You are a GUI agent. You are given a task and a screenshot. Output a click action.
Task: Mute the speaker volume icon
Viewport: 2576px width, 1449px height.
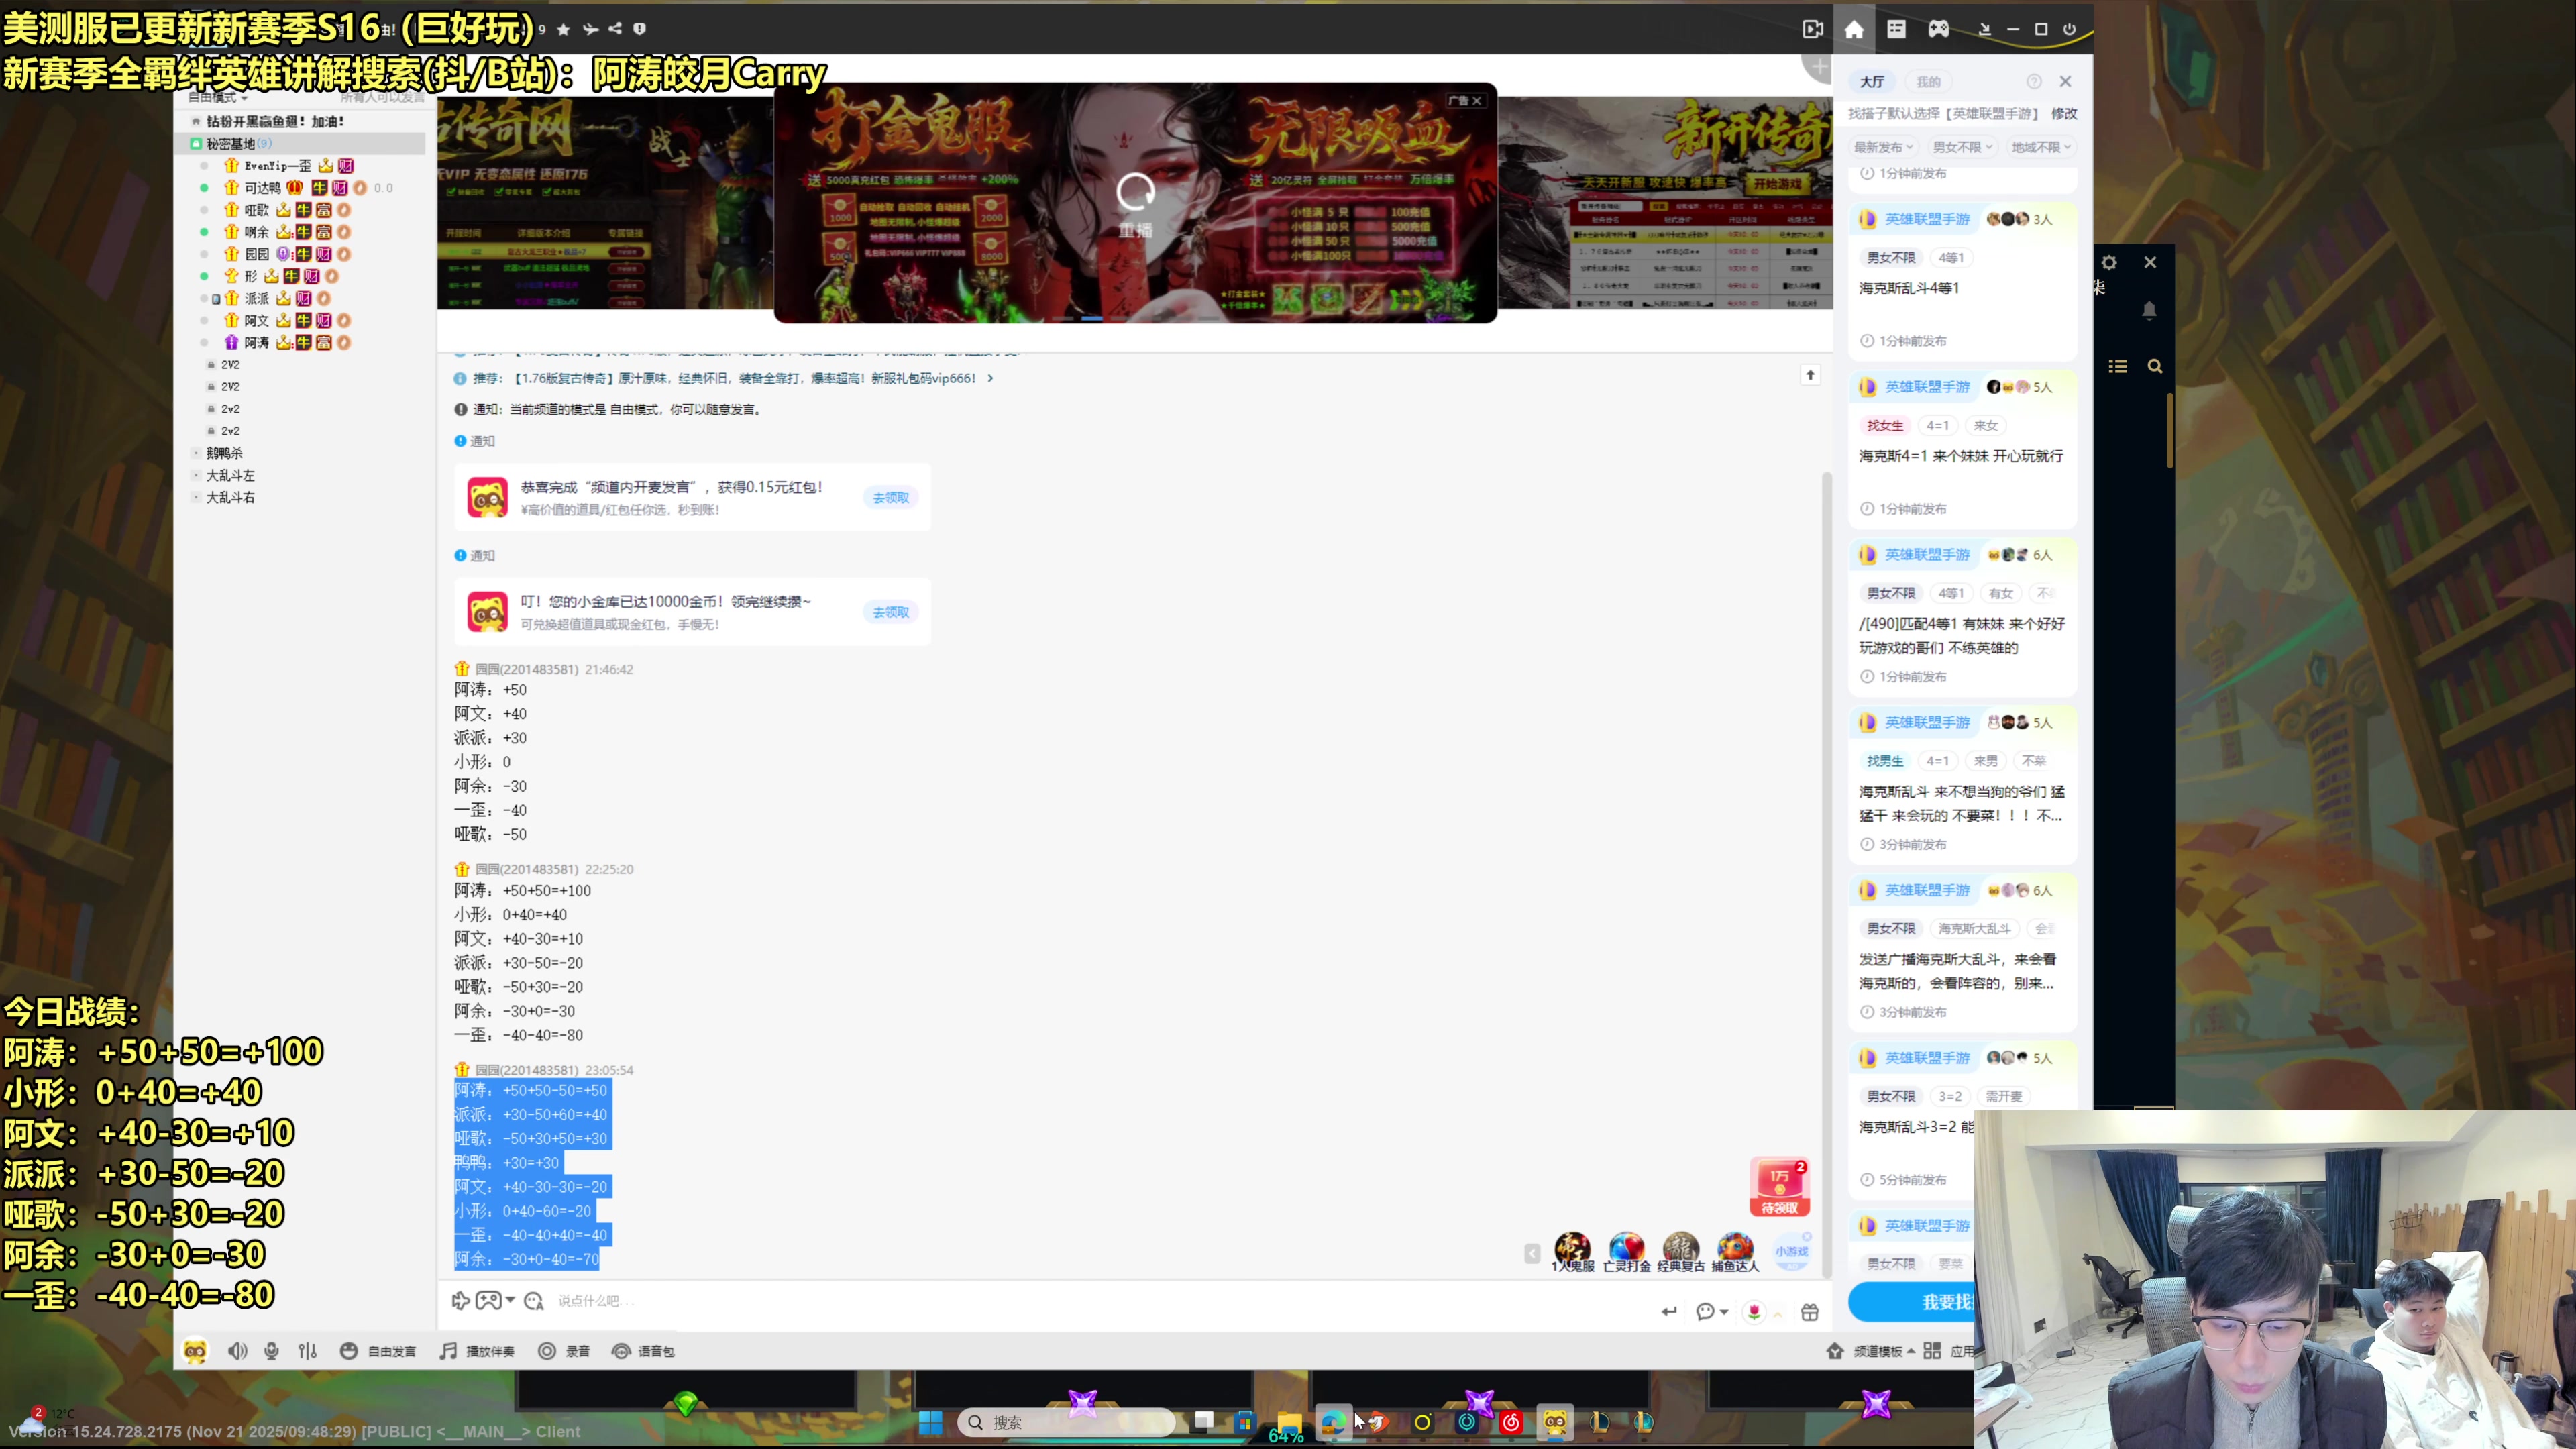click(x=237, y=1351)
